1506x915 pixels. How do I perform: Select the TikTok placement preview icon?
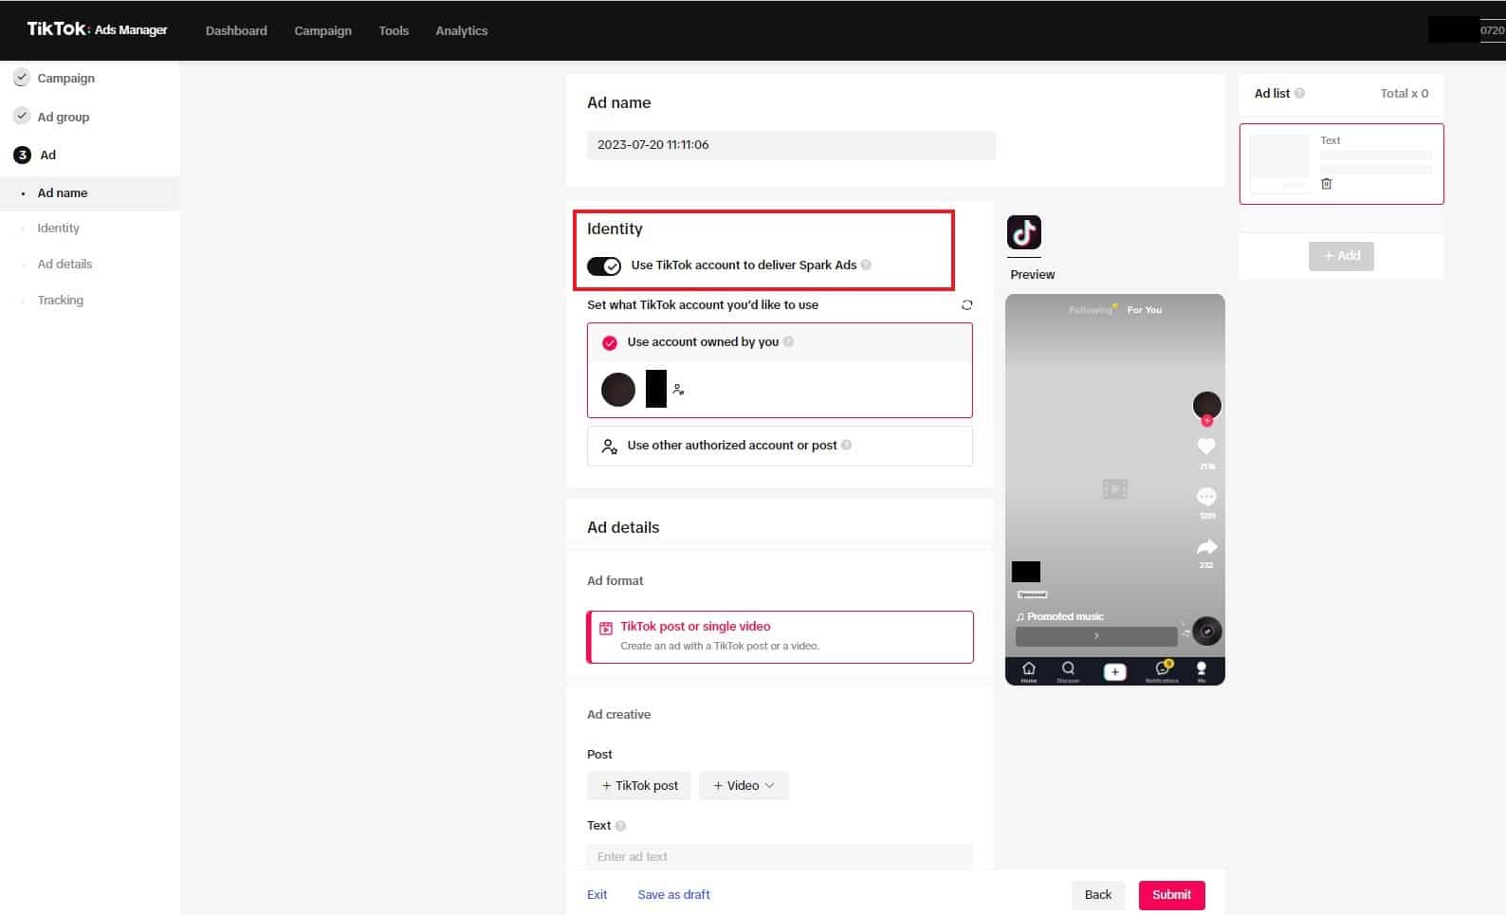click(x=1024, y=232)
